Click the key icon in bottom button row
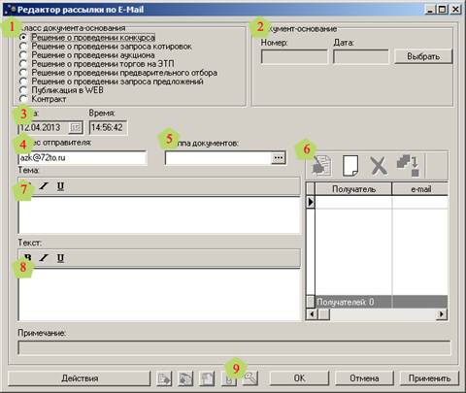 (250, 377)
